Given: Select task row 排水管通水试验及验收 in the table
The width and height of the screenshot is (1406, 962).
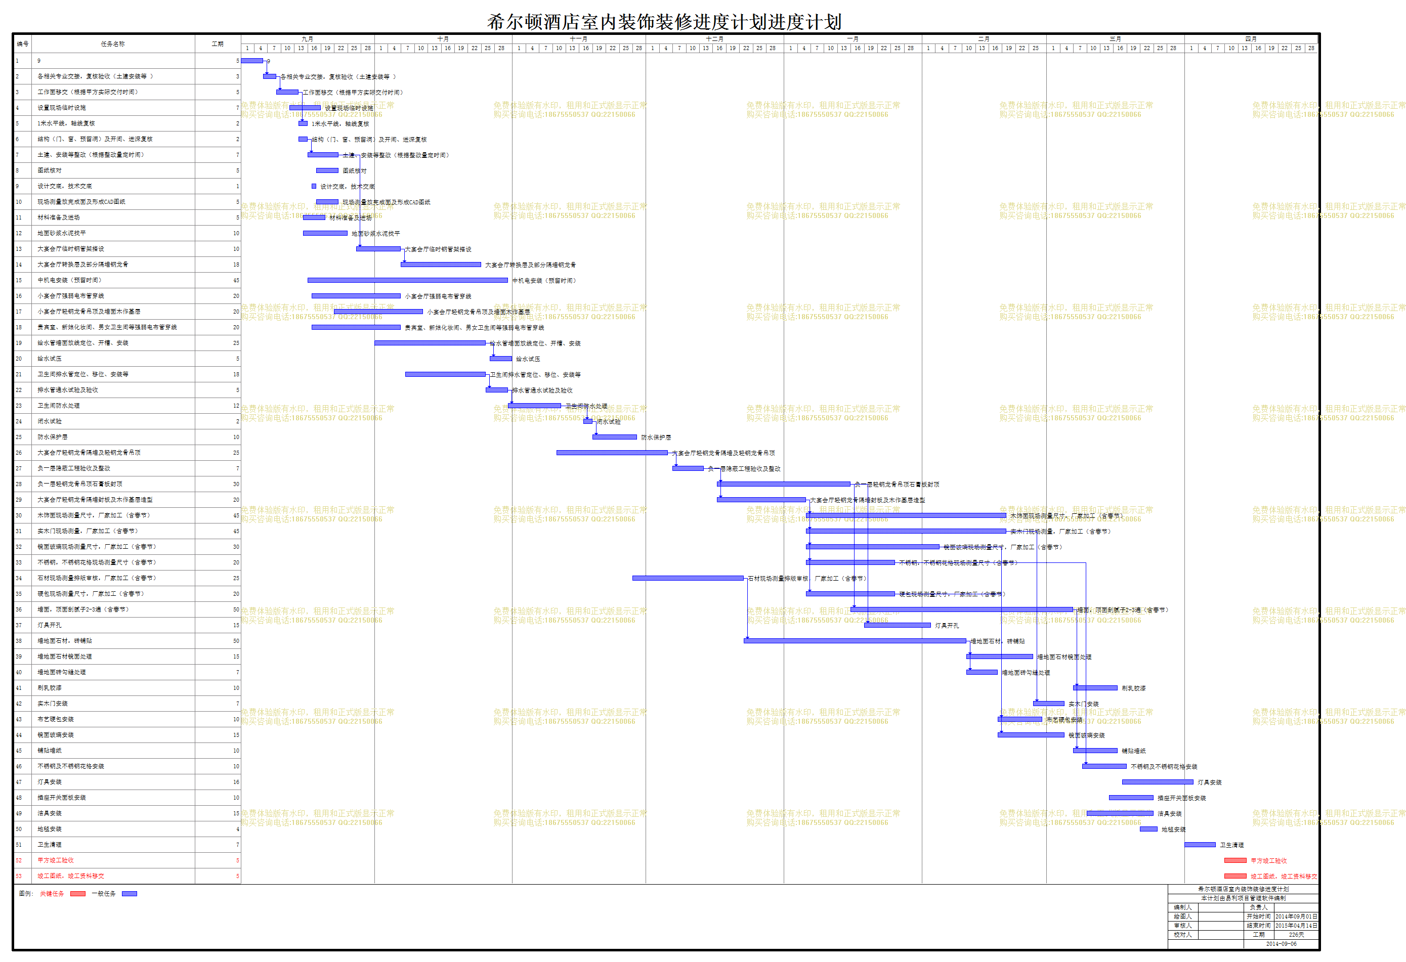Looking at the screenshot, I should point(127,390).
